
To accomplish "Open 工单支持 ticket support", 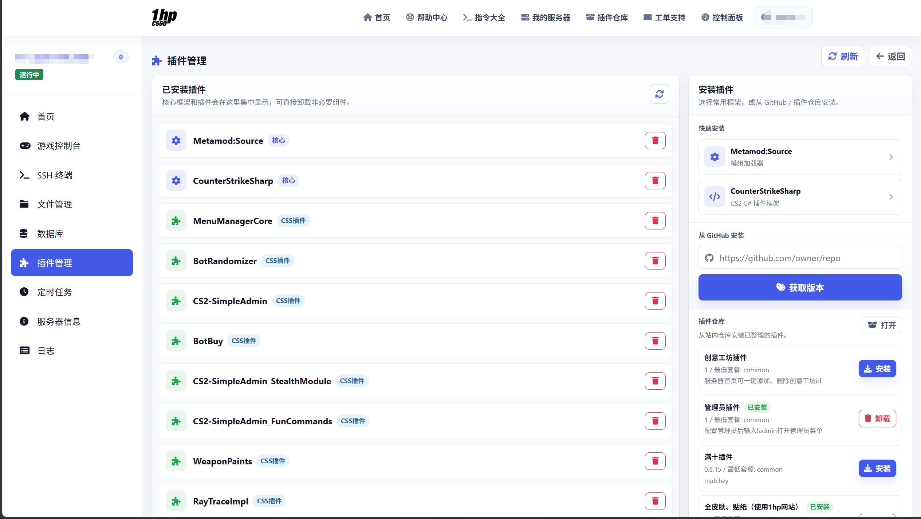I will pyautogui.click(x=664, y=17).
